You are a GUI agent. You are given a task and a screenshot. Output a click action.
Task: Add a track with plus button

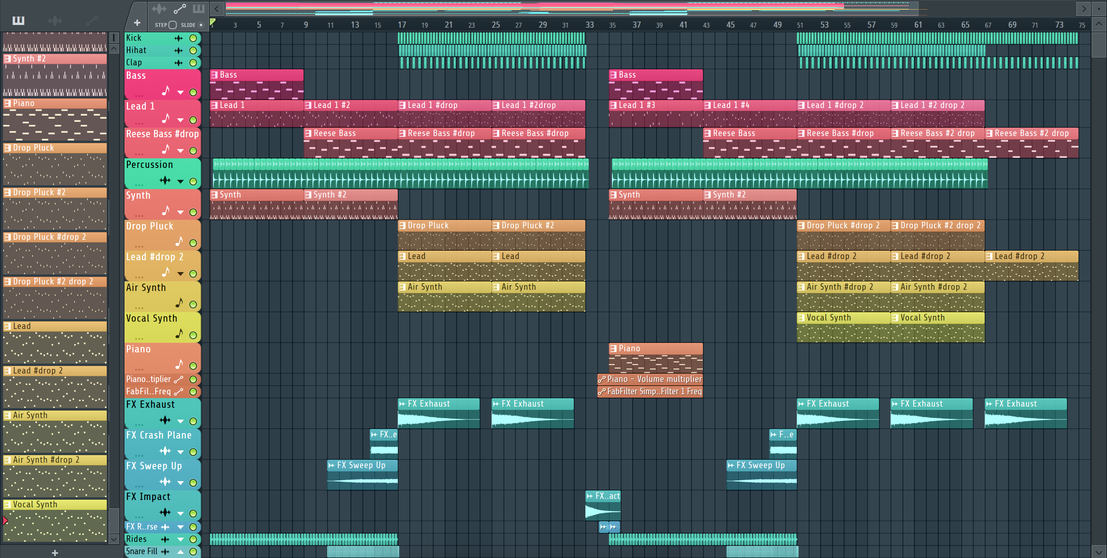pos(137,23)
